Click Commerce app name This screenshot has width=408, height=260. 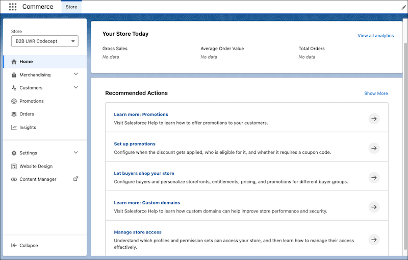38,7
